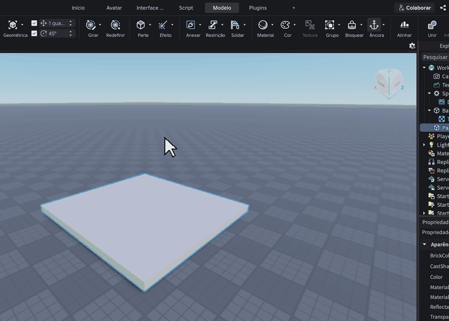Click the view orientation cube gizmo

tap(389, 84)
